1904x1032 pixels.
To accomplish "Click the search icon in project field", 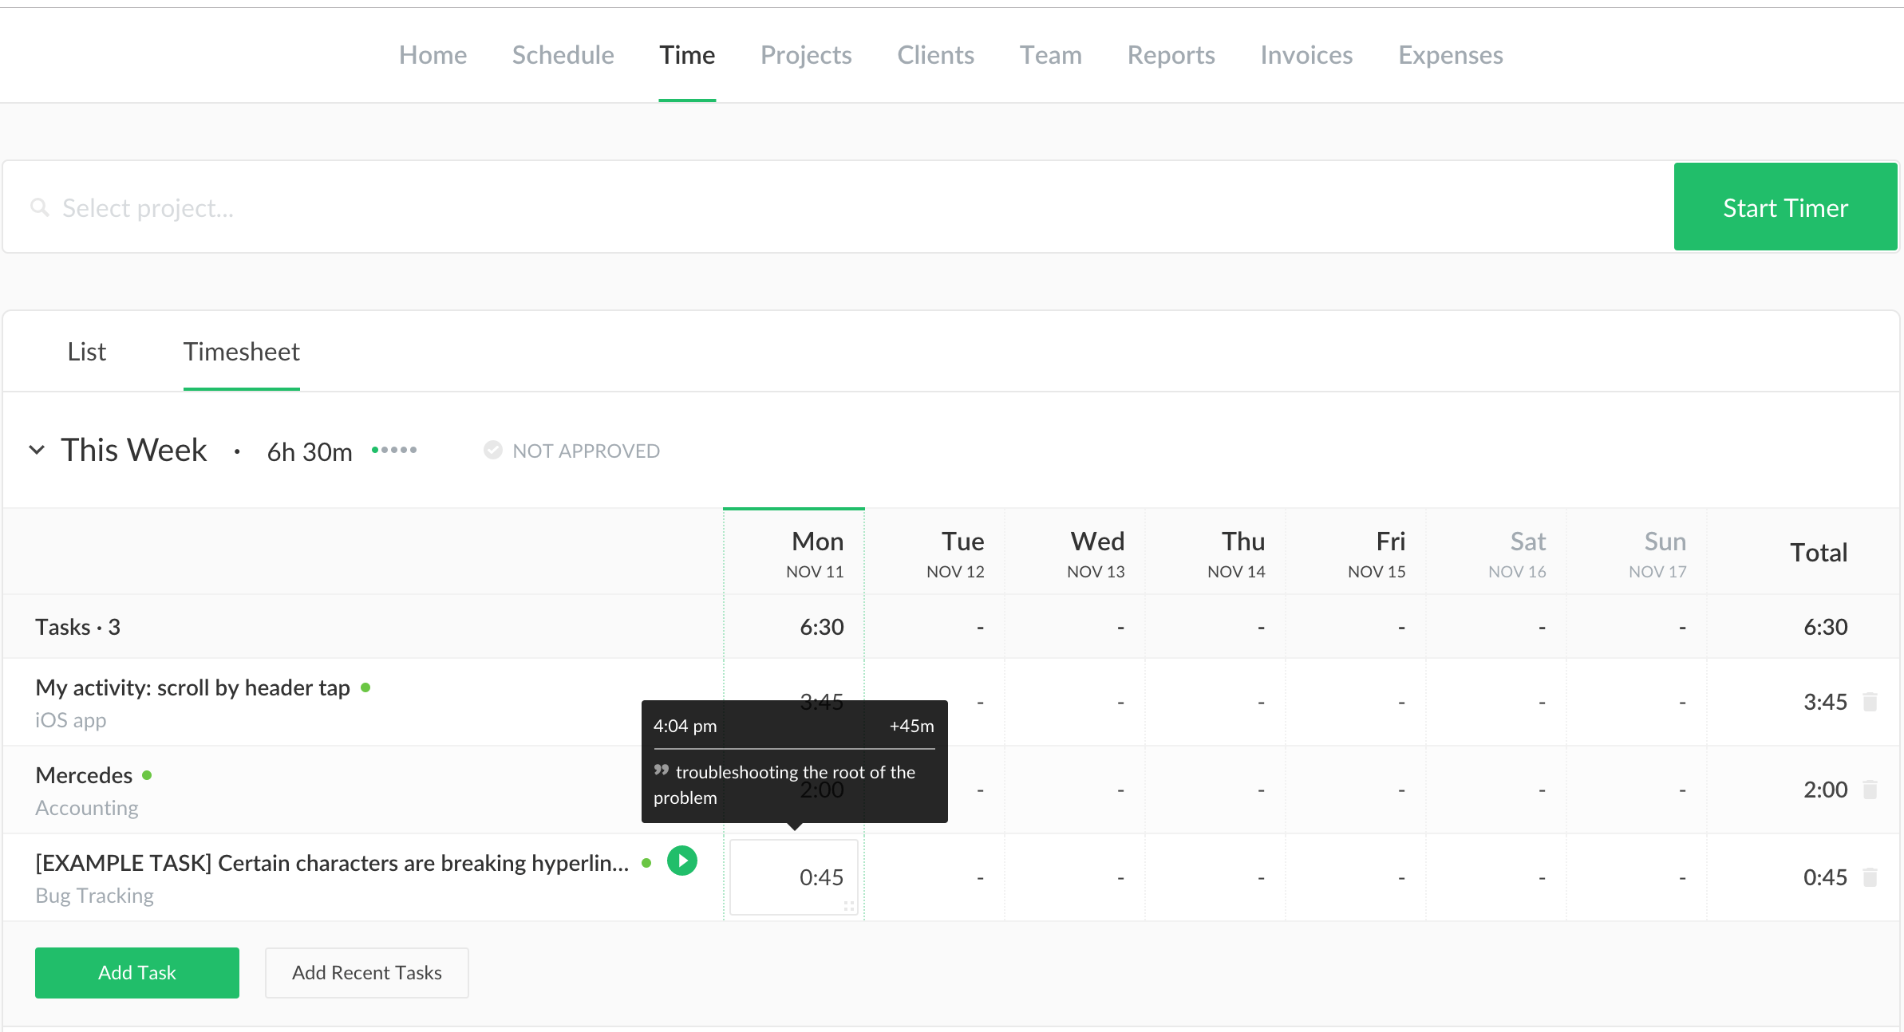I will [39, 208].
